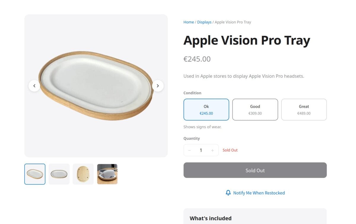Click the Apple Vision Pro Tray title
This screenshot has height=224, width=356.
[x=247, y=40]
